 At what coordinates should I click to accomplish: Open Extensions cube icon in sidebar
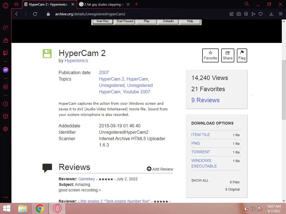coord(6,116)
